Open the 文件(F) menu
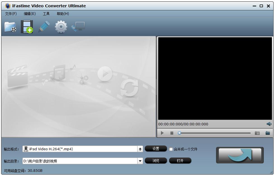This screenshot has width=275, height=176. [11, 14]
